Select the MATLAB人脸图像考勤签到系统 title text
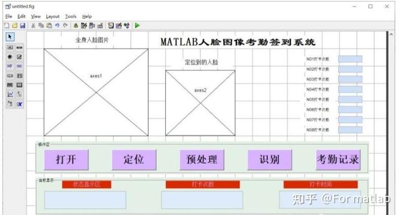 pyautogui.click(x=238, y=42)
